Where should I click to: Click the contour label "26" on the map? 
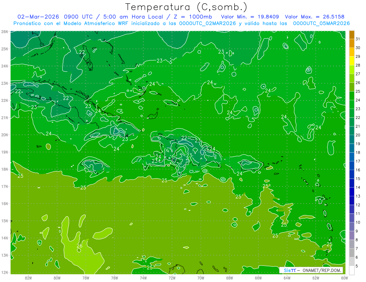(x=80, y=246)
